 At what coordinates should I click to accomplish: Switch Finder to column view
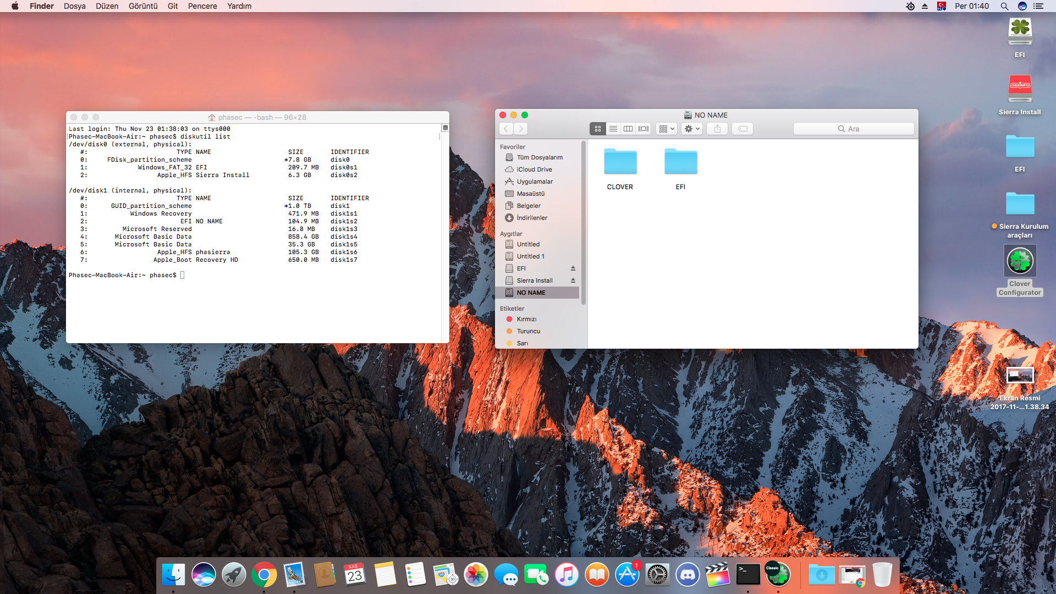click(x=628, y=128)
